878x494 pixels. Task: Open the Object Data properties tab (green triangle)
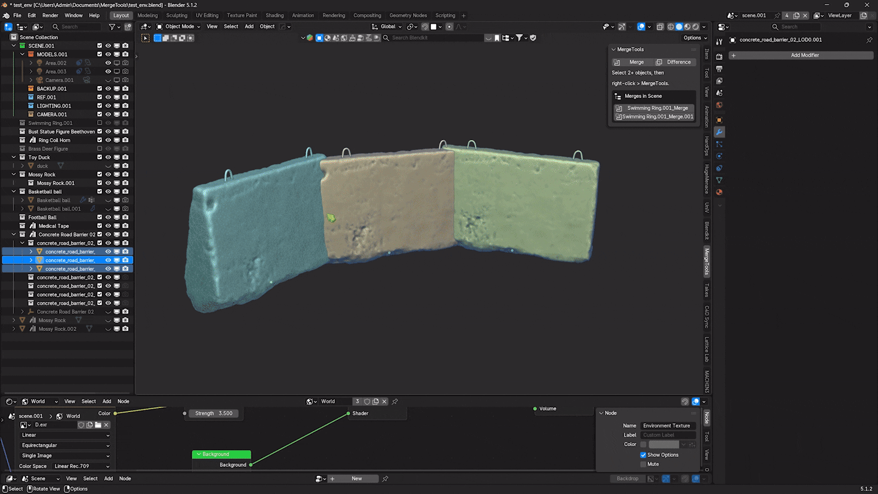[x=719, y=180]
